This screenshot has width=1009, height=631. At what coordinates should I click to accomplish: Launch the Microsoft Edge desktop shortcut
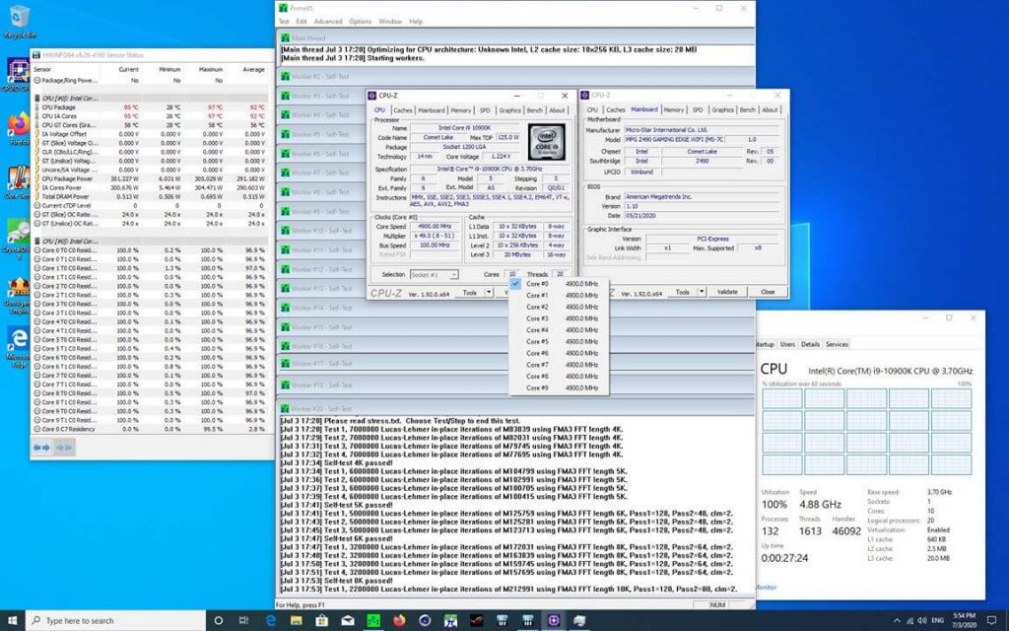click(x=18, y=346)
